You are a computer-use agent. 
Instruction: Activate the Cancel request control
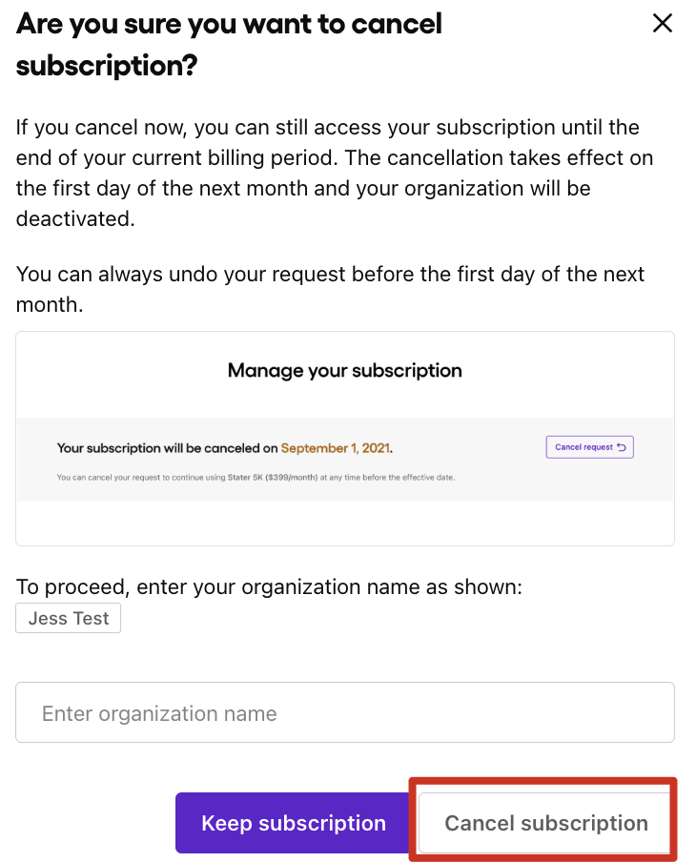(589, 446)
